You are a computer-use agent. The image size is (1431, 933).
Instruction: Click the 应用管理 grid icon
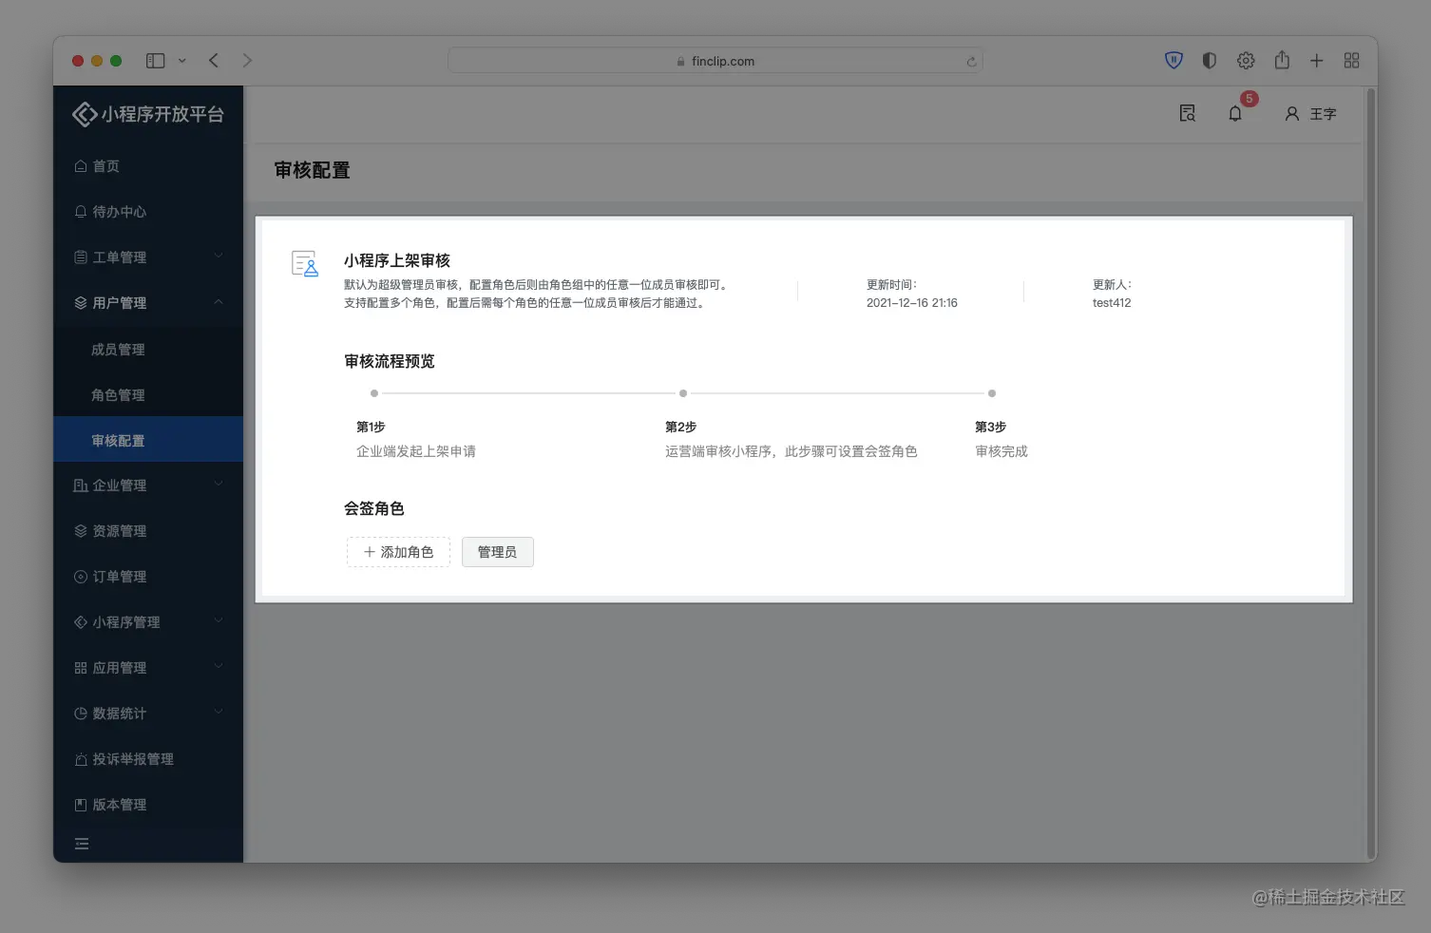click(81, 668)
